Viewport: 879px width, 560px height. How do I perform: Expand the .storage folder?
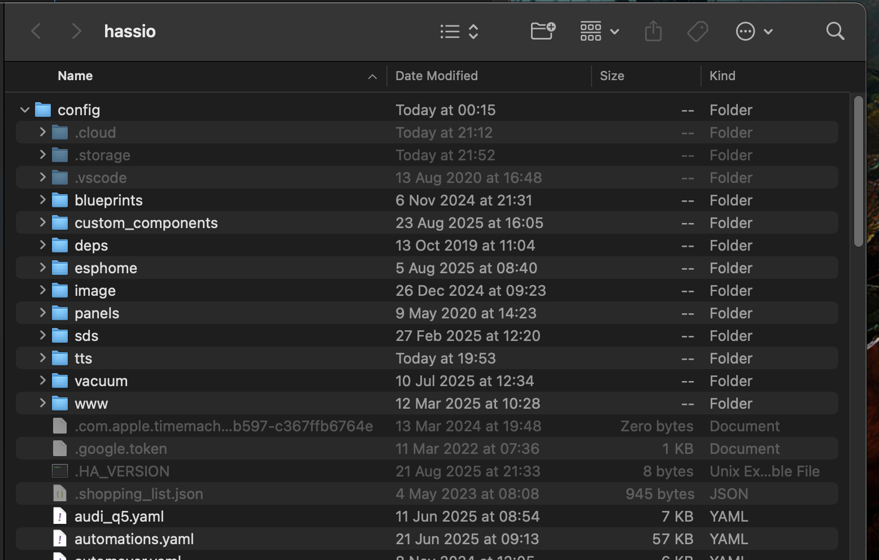42,155
